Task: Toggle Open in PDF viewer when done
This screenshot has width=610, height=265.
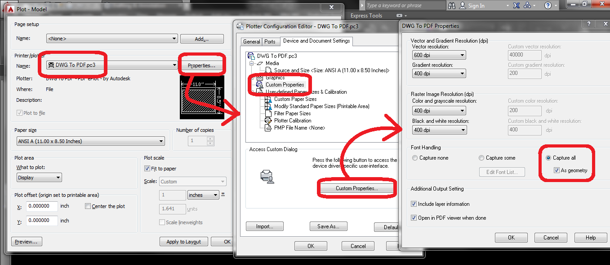Action: pos(414,218)
